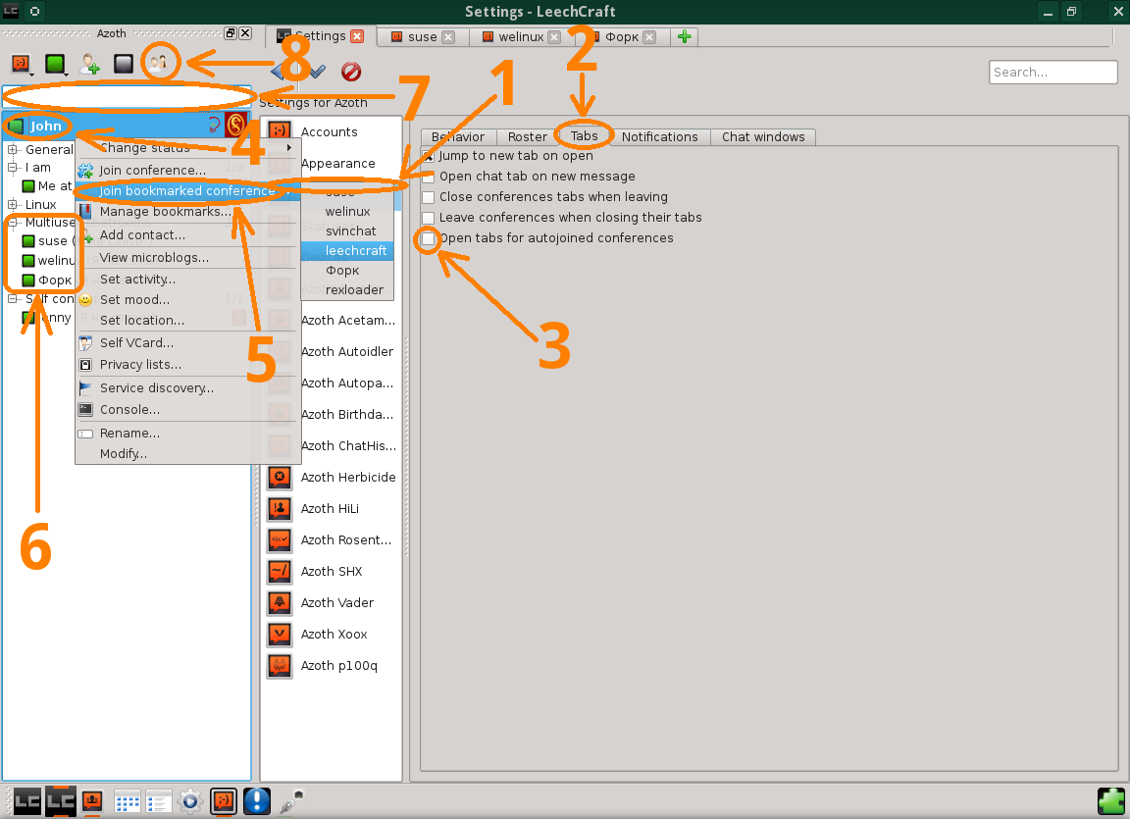Viewport: 1130px width, 819px height.
Task: Select the Azoth Herbicide plugin icon
Action: tap(280, 477)
